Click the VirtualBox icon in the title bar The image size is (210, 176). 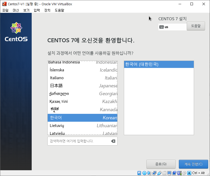tap(4, 4)
